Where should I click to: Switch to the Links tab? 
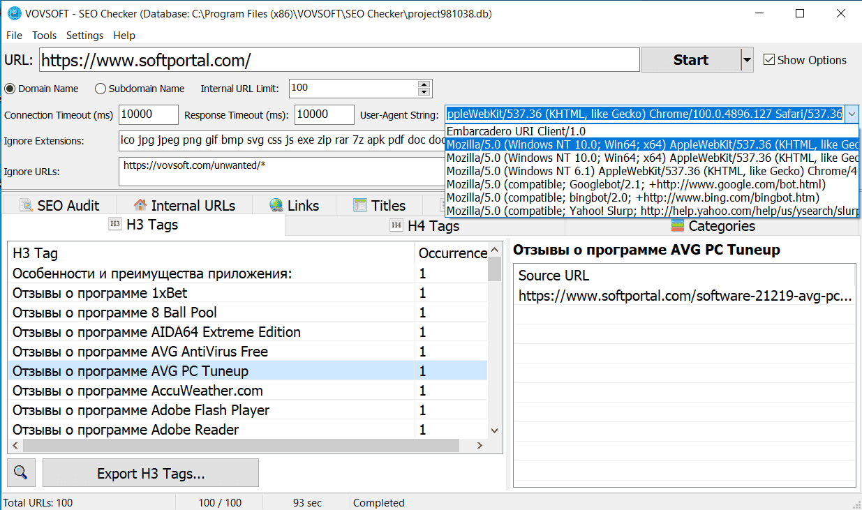coord(294,205)
